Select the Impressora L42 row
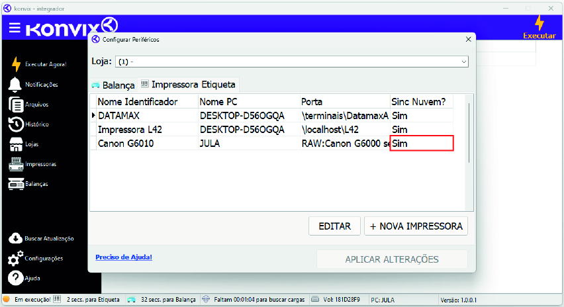 (x=271, y=130)
